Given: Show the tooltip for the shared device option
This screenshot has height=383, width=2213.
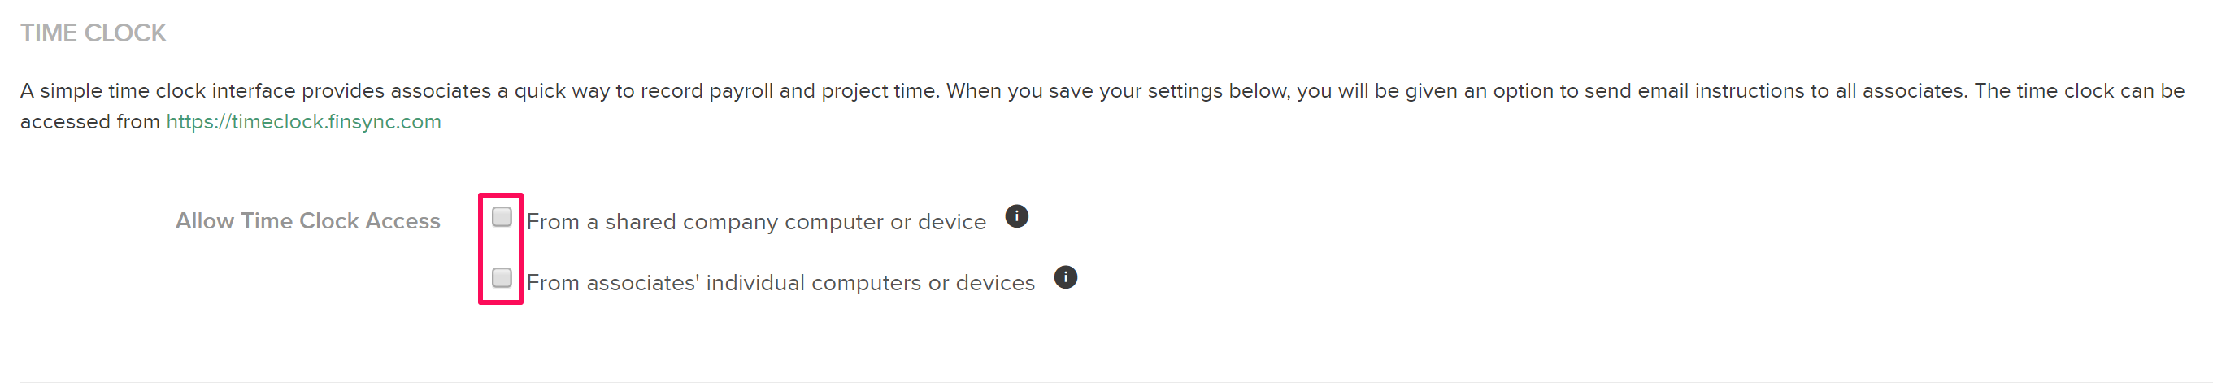Looking at the screenshot, I should click(x=1016, y=216).
